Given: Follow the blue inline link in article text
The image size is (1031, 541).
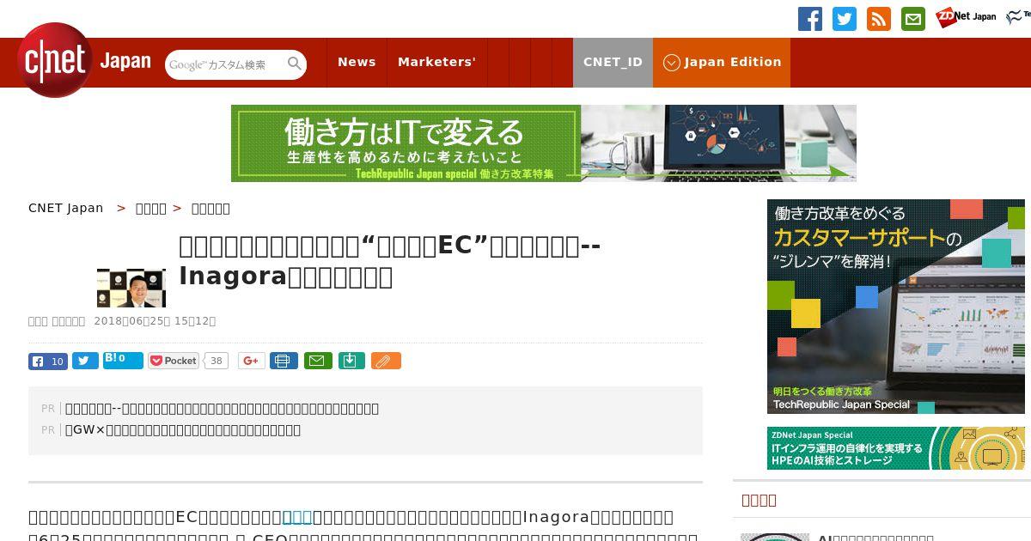Looking at the screenshot, I should 297,517.
